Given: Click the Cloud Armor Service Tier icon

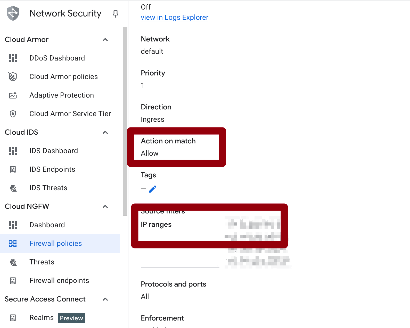Looking at the screenshot, I should [13, 114].
